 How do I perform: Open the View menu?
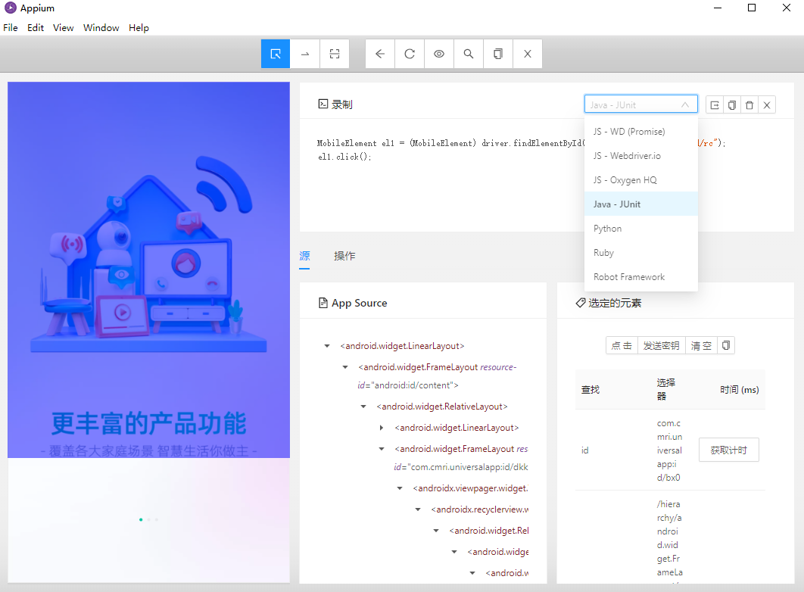tap(63, 28)
